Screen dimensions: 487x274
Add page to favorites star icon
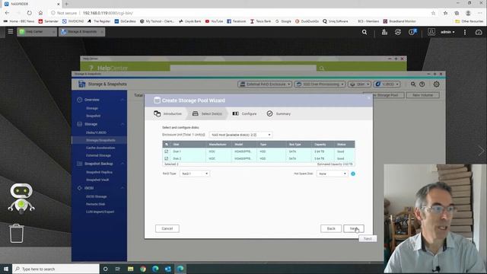(x=433, y=13)
